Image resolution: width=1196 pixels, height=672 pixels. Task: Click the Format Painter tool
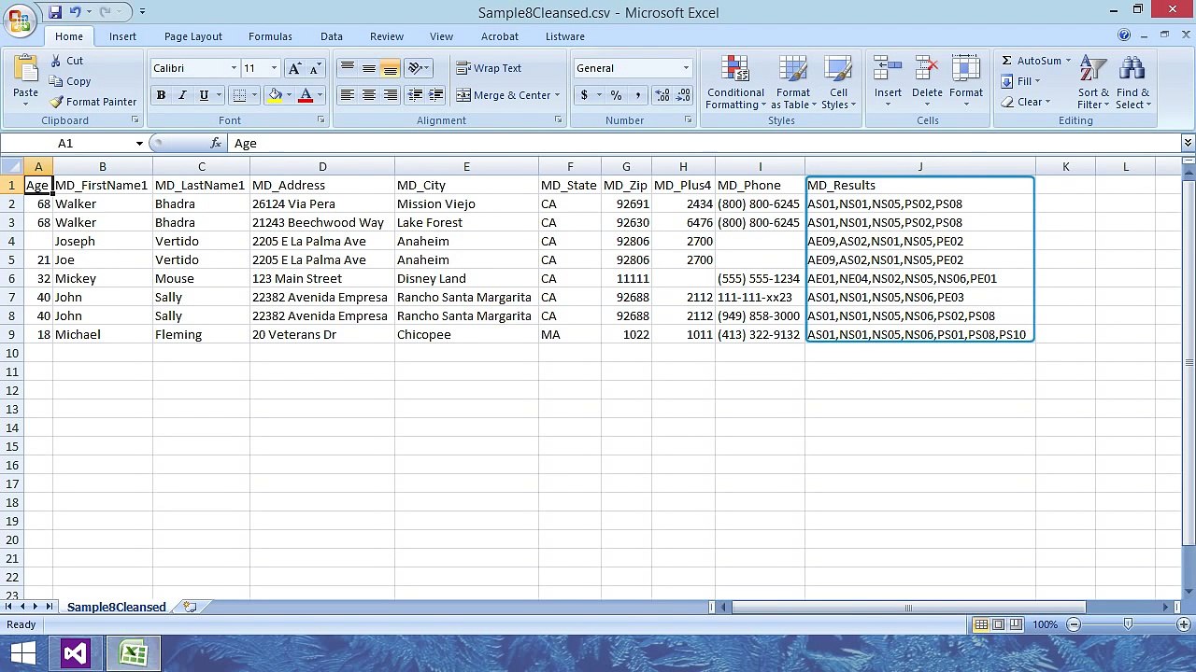pyautogui.click(x=93, y=102)
